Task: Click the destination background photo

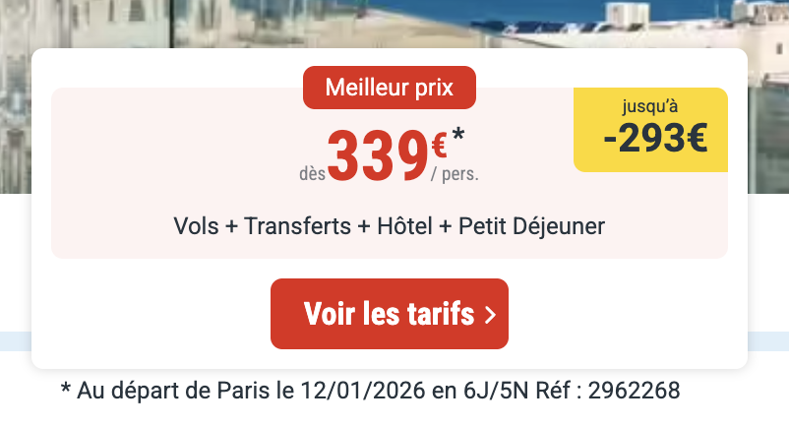Action: [x=394, y=24]
